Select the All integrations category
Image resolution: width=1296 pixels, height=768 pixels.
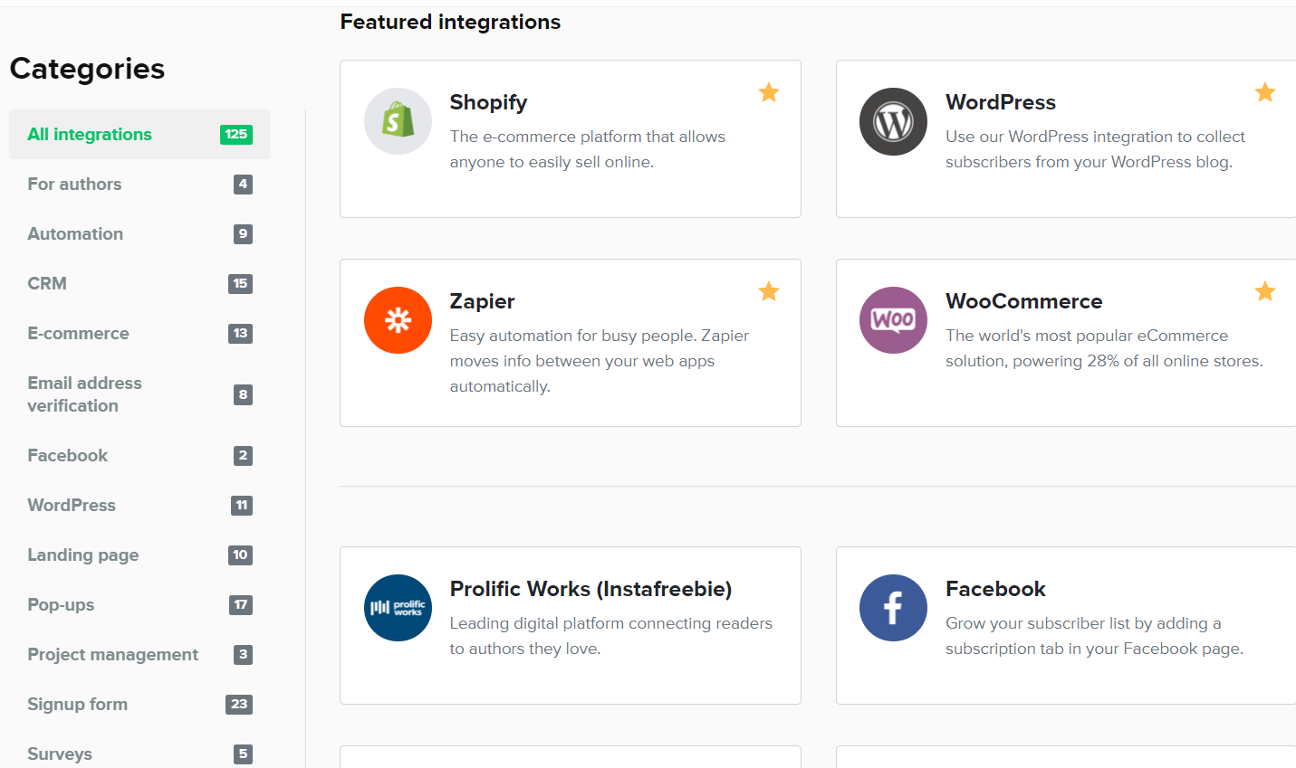point(139,134)
